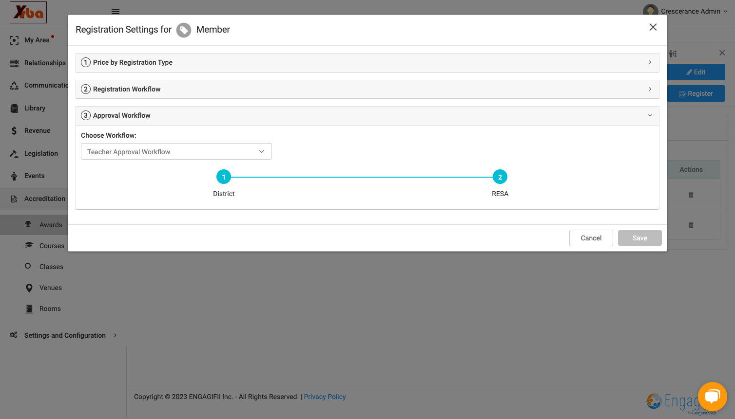Open the live chat bubble widget
Viewport: 735px width, 419px height.
click(x=712, y=397)
